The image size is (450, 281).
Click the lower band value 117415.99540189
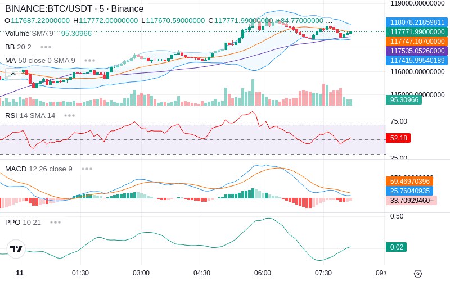pos(417,61)
